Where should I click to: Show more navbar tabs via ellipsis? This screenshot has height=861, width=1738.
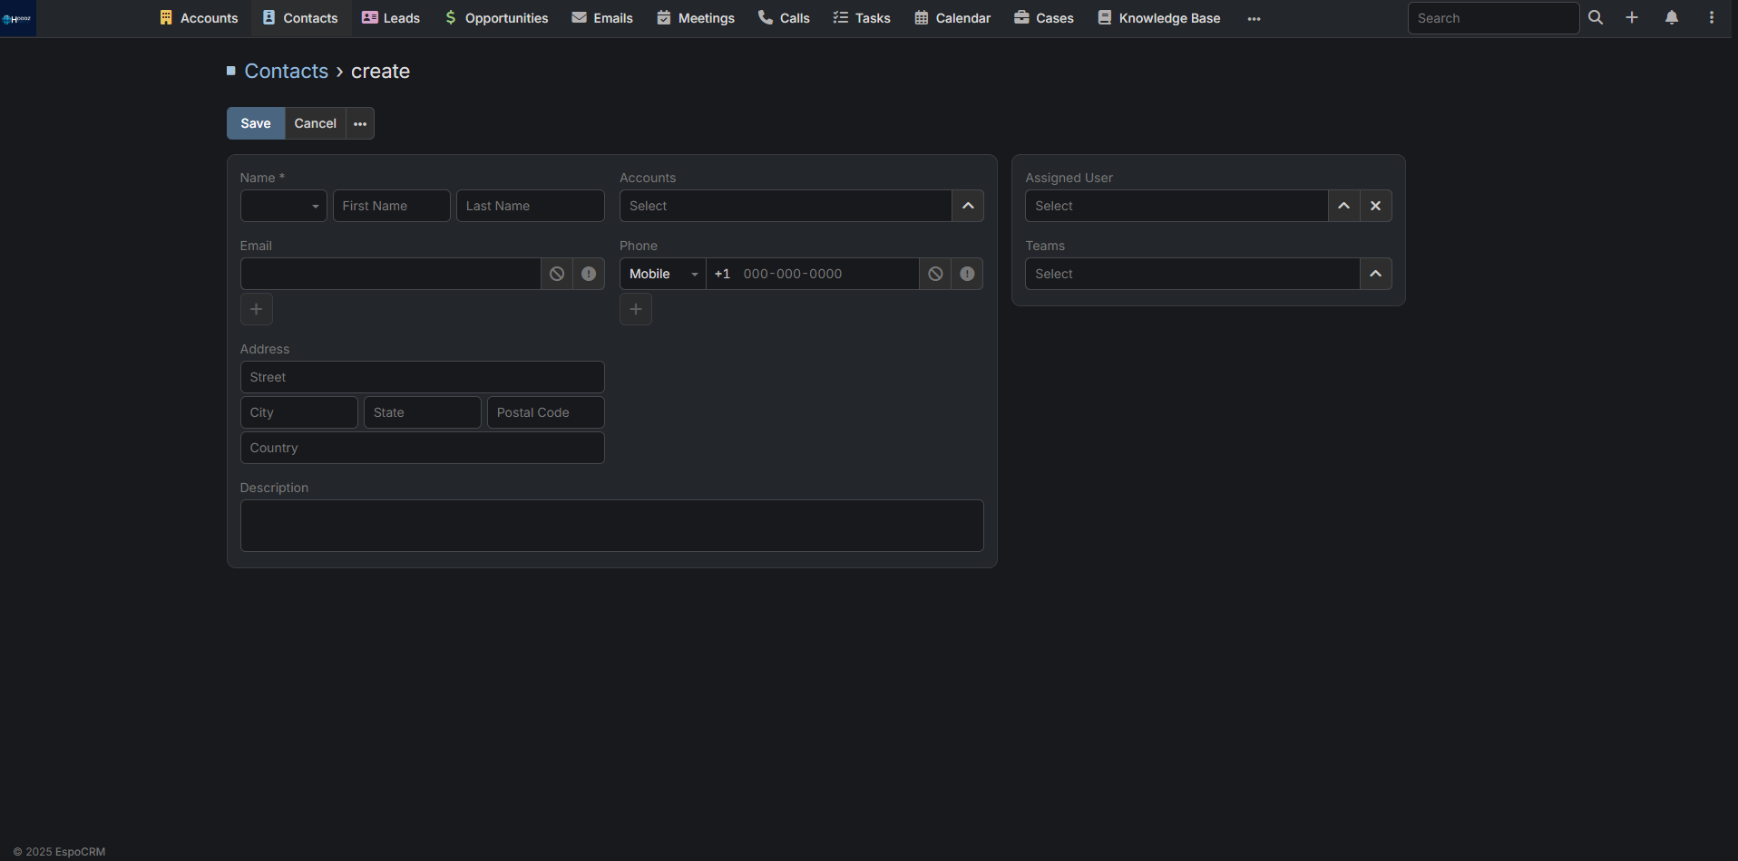(x=1255, y=18)
